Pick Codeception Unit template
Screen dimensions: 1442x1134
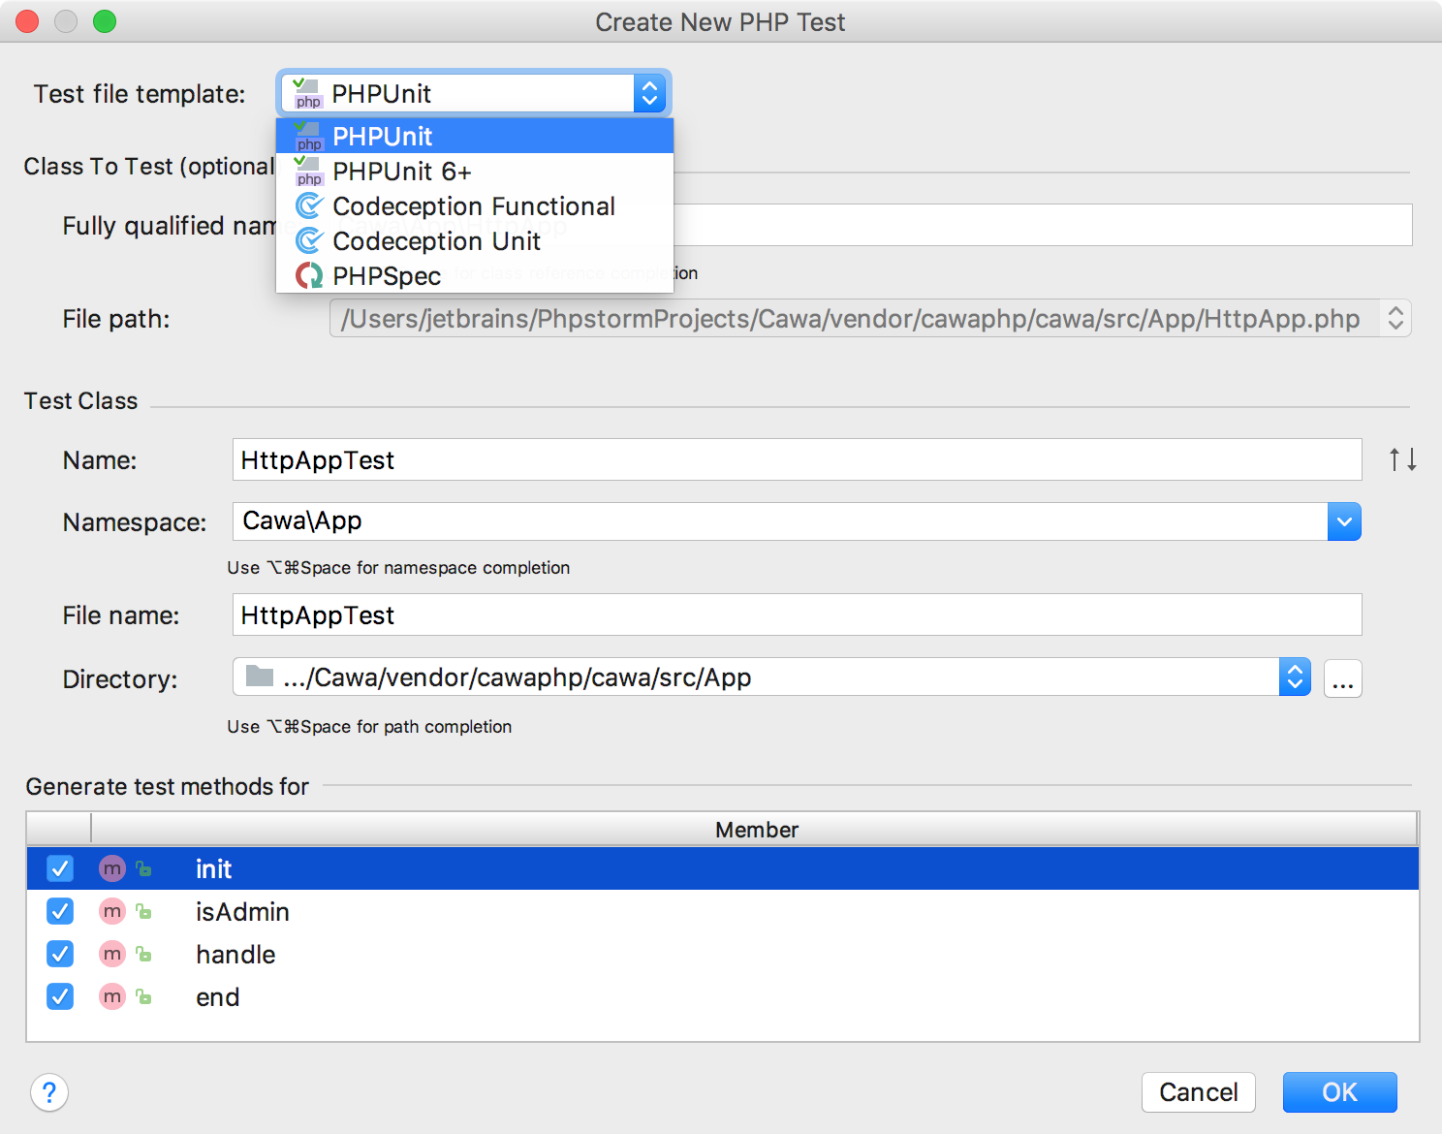[475, 241]
